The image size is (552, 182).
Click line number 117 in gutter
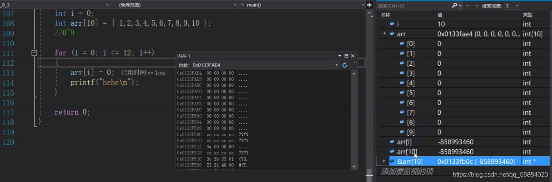[8, 112]
